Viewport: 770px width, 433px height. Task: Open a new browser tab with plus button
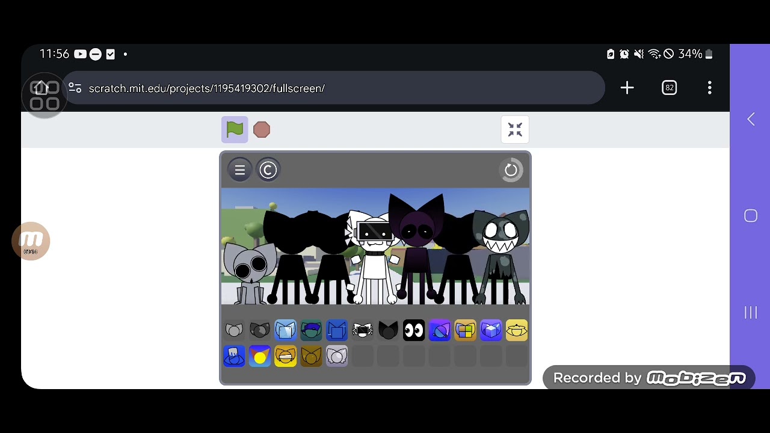pyautogui.click(x=627, y=88)
